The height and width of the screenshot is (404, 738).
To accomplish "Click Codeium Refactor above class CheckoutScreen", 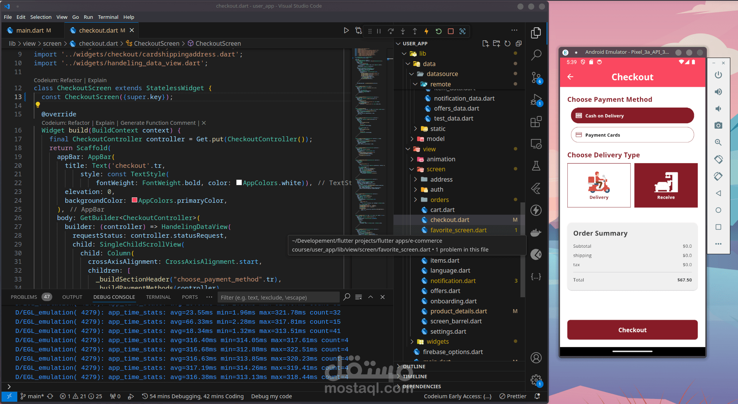I will pyautogui.click(x=71, y=80).
